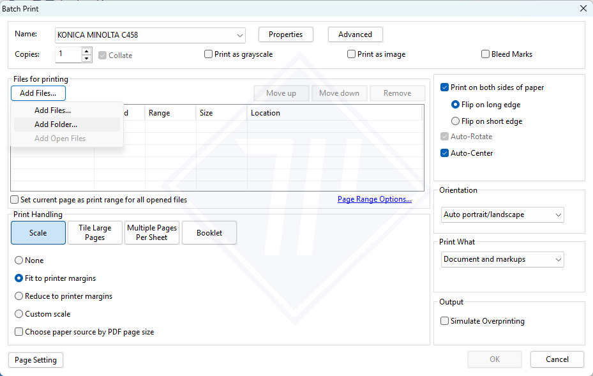
Task: Click into the Copies number field
Action: click(x=68, y=54)
